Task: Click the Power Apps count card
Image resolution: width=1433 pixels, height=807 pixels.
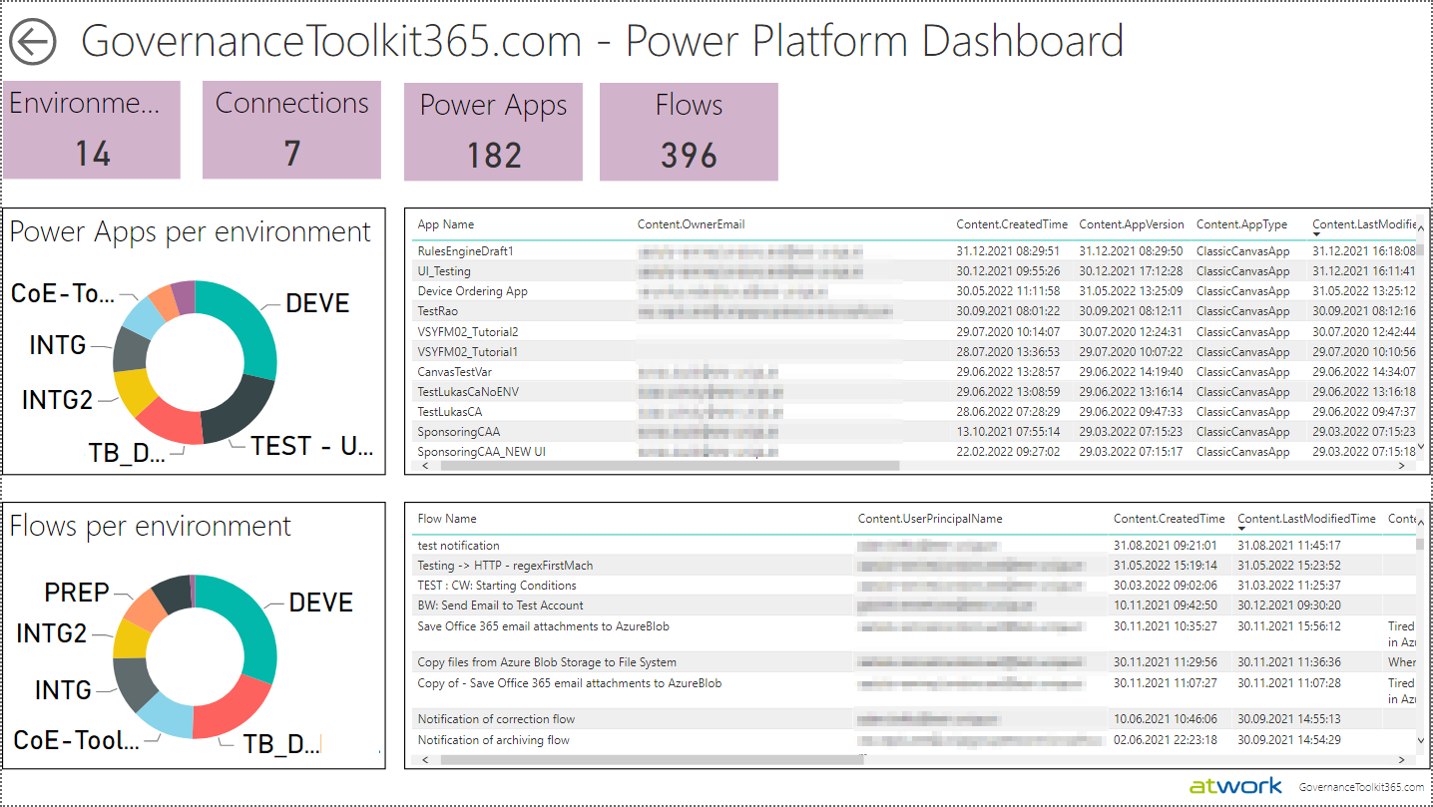Action: click(x=493, y=132)
